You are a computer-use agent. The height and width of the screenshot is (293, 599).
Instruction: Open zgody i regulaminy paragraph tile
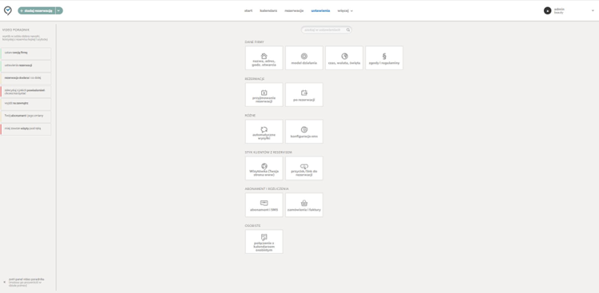(384, 58)
